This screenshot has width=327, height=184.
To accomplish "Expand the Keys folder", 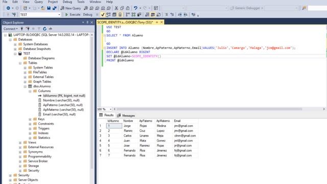I will coord(30,119).
